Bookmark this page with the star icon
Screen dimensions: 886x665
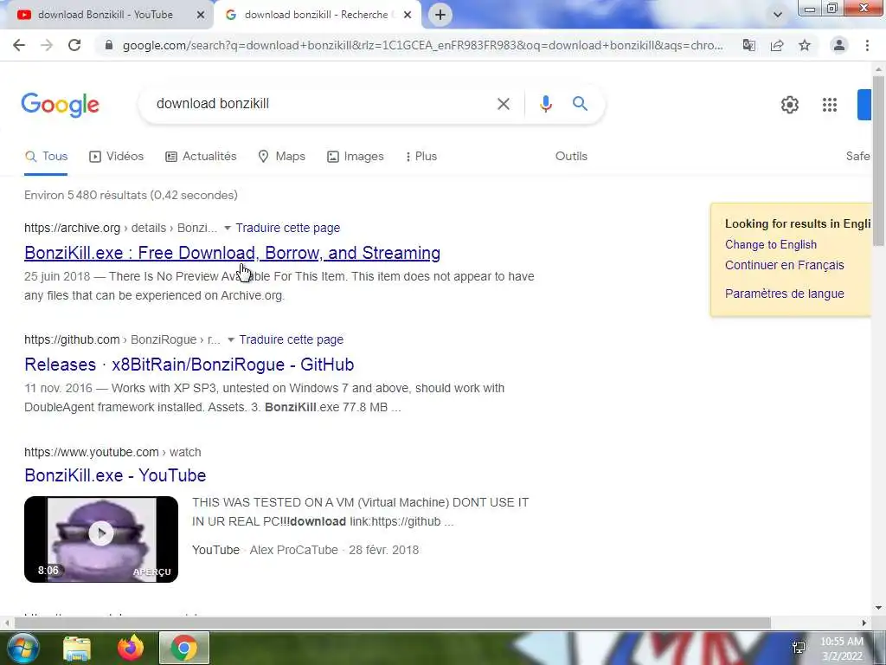(805, 45)
